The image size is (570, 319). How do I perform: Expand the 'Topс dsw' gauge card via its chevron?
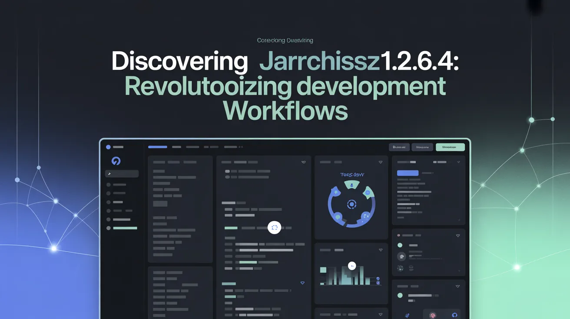pos(381,162)
